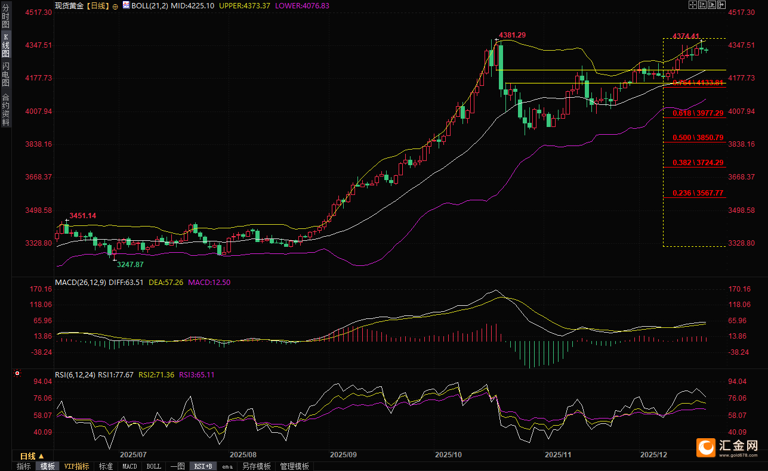The height and width of the screenshot is (471, 768).
Task: Click the DEA:57.26 value
Action: [x=166, y=282]
